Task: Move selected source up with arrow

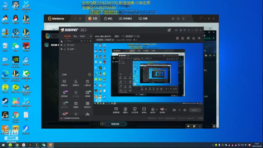Action: tap(84, 41)
